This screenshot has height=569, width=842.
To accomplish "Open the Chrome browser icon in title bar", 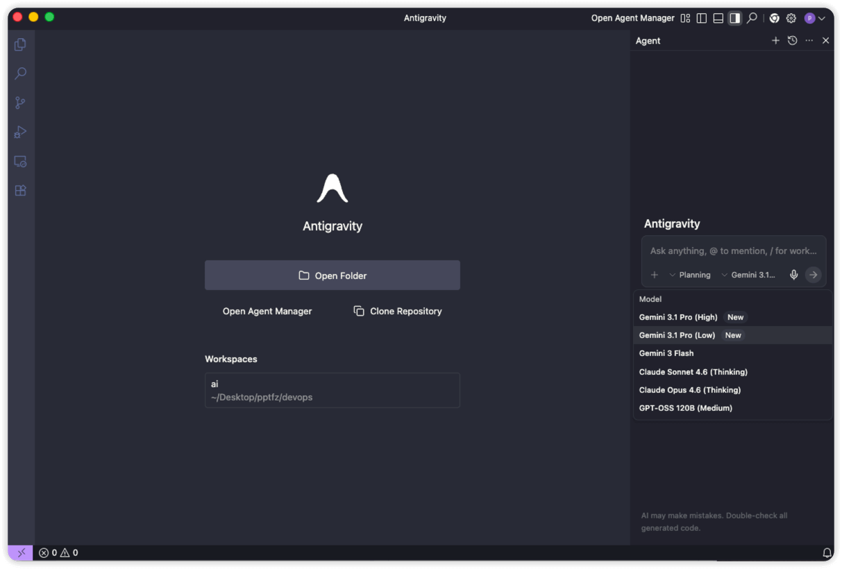I will pyautogui.click(x=774, y=18).
